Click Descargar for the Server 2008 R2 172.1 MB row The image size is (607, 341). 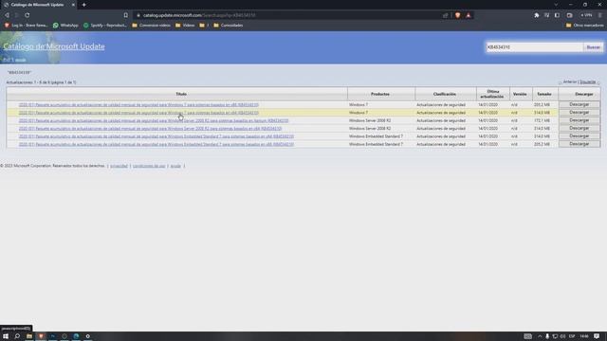(579, 120)
